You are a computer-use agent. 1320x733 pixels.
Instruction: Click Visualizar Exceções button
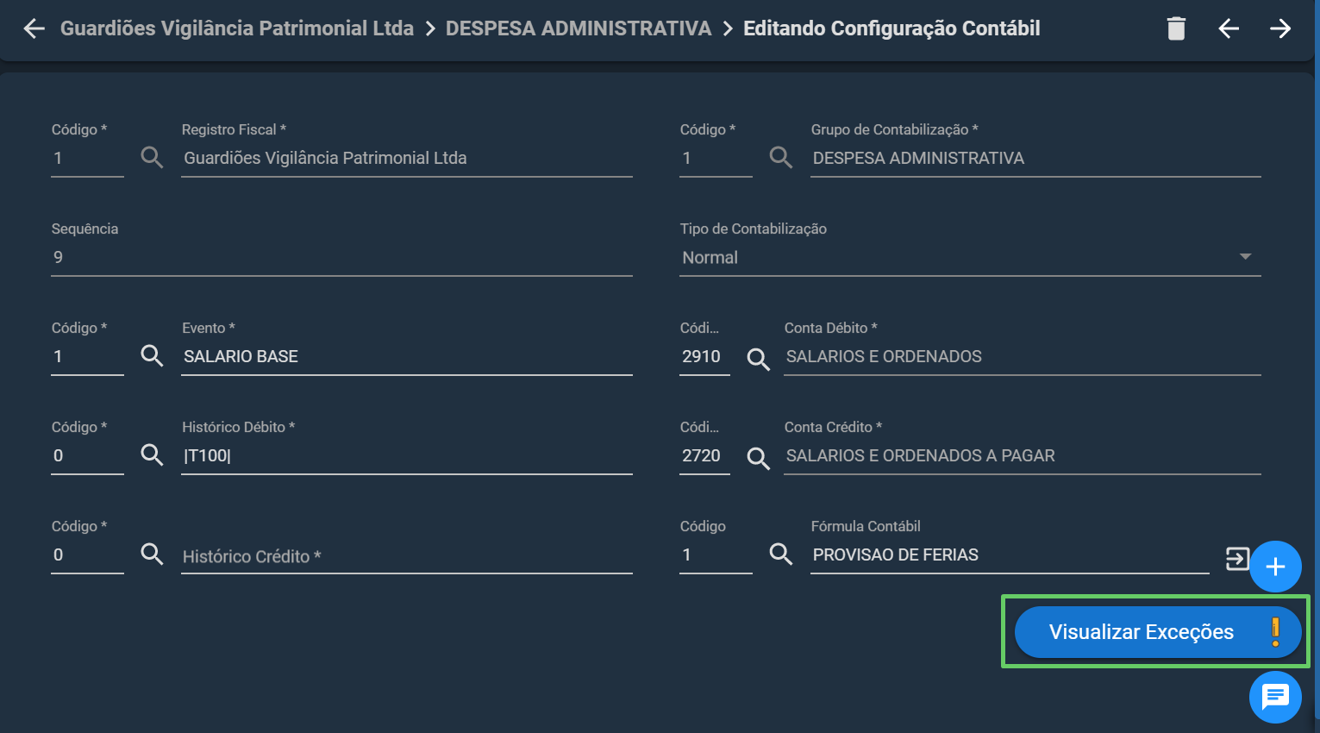point(1157,632)
